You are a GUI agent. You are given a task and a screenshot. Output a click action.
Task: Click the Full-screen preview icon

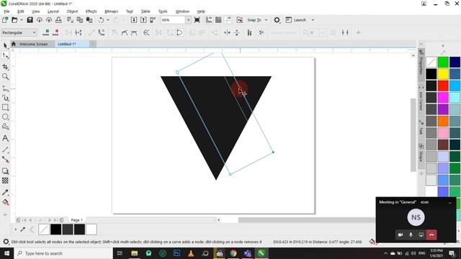coord(197,20)
